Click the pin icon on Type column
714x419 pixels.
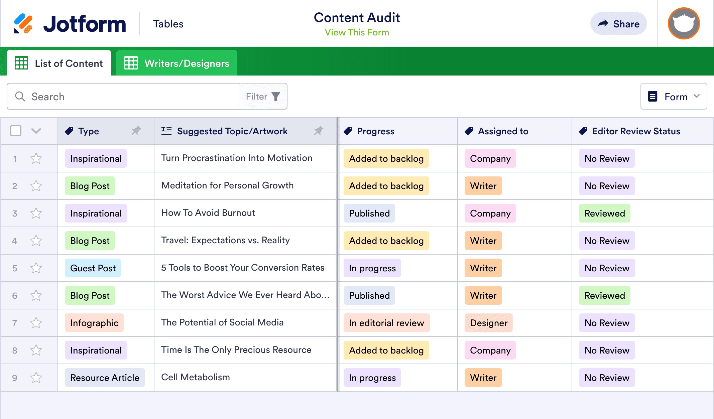[x=136, y=131]
